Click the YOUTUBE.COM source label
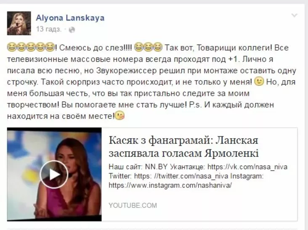Screen dimensions: 308x230 pos(133,206)
